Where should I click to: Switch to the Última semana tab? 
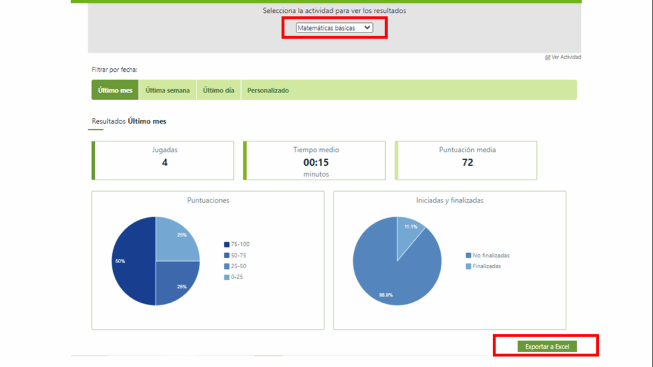click(x=168, y=90)
